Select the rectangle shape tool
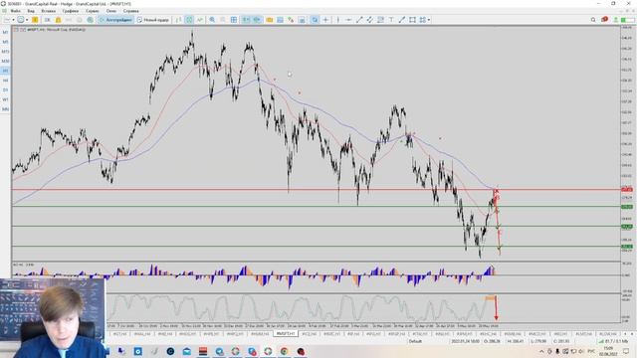 pyautogui.click(x=412, y=20)
